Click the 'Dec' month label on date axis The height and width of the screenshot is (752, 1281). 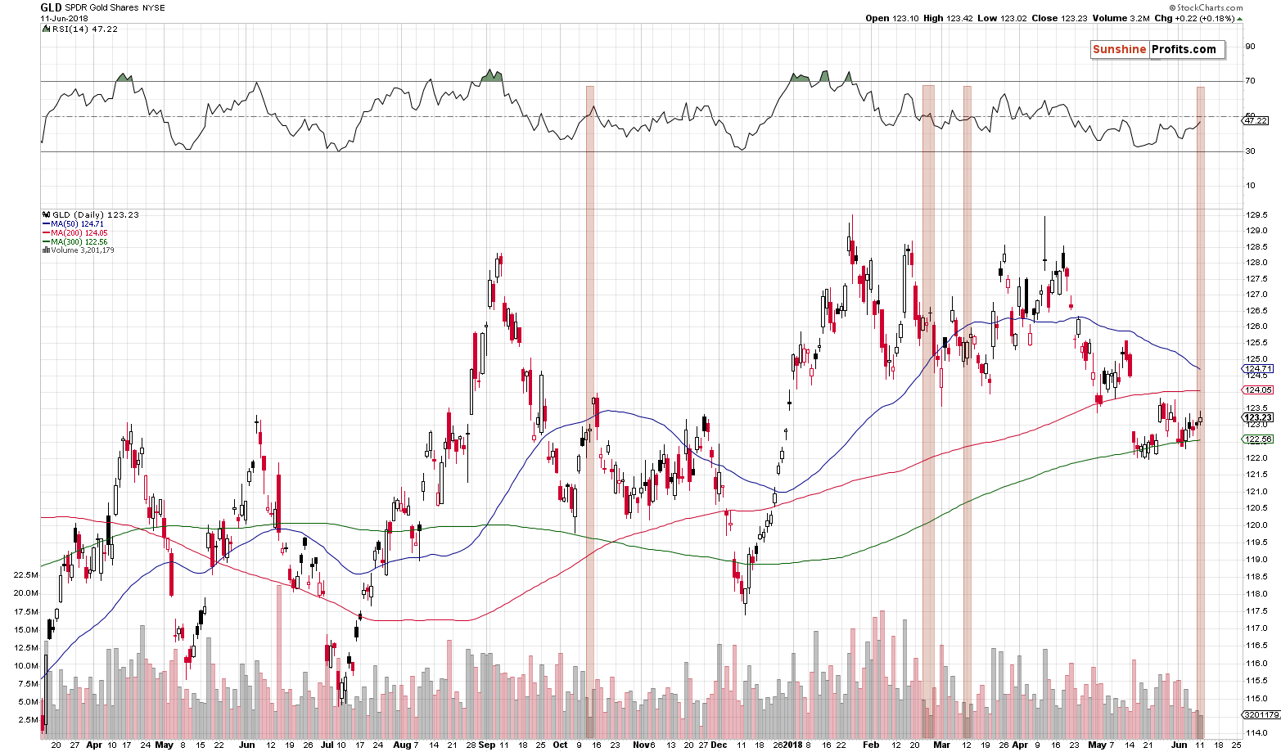point(719,745)
